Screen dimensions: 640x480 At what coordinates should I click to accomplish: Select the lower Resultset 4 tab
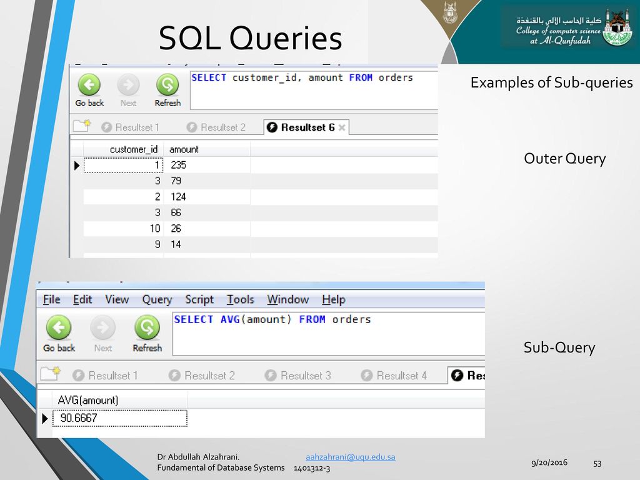(x=394, y=375)
